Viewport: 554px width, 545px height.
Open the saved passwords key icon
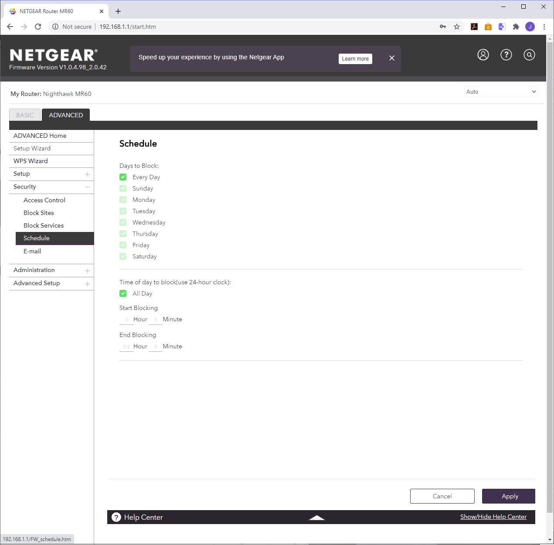[x=443, y=27]
